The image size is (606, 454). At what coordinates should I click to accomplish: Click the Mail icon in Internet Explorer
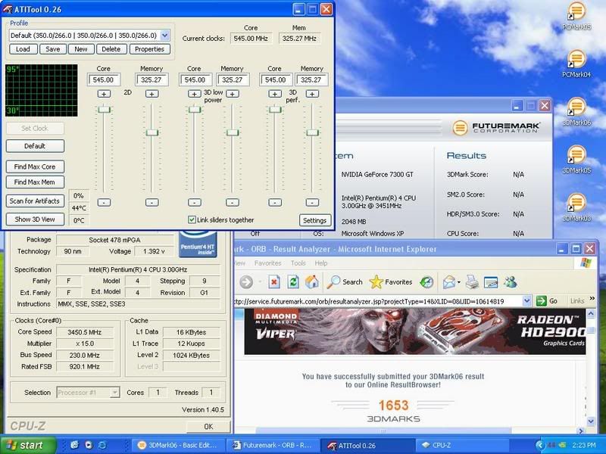(x=449, y=282)
